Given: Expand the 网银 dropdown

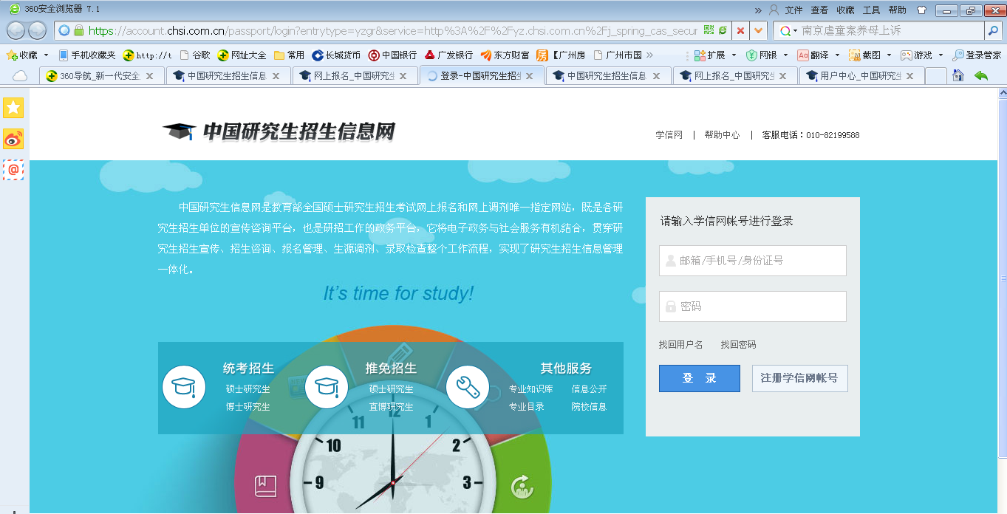Looking at the screenshot, I should (786, 55).
